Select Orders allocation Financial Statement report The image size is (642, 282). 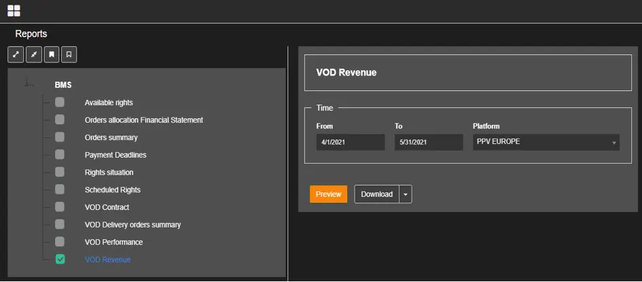coord(143,120)
